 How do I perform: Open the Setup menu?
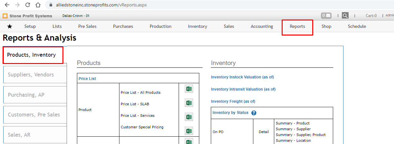coord(30,27)
